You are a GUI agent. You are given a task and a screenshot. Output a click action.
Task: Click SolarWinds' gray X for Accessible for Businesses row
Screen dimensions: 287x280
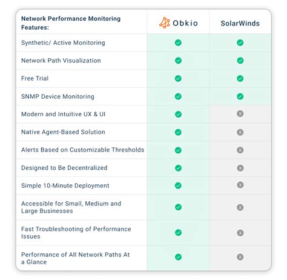coord(240,207)
